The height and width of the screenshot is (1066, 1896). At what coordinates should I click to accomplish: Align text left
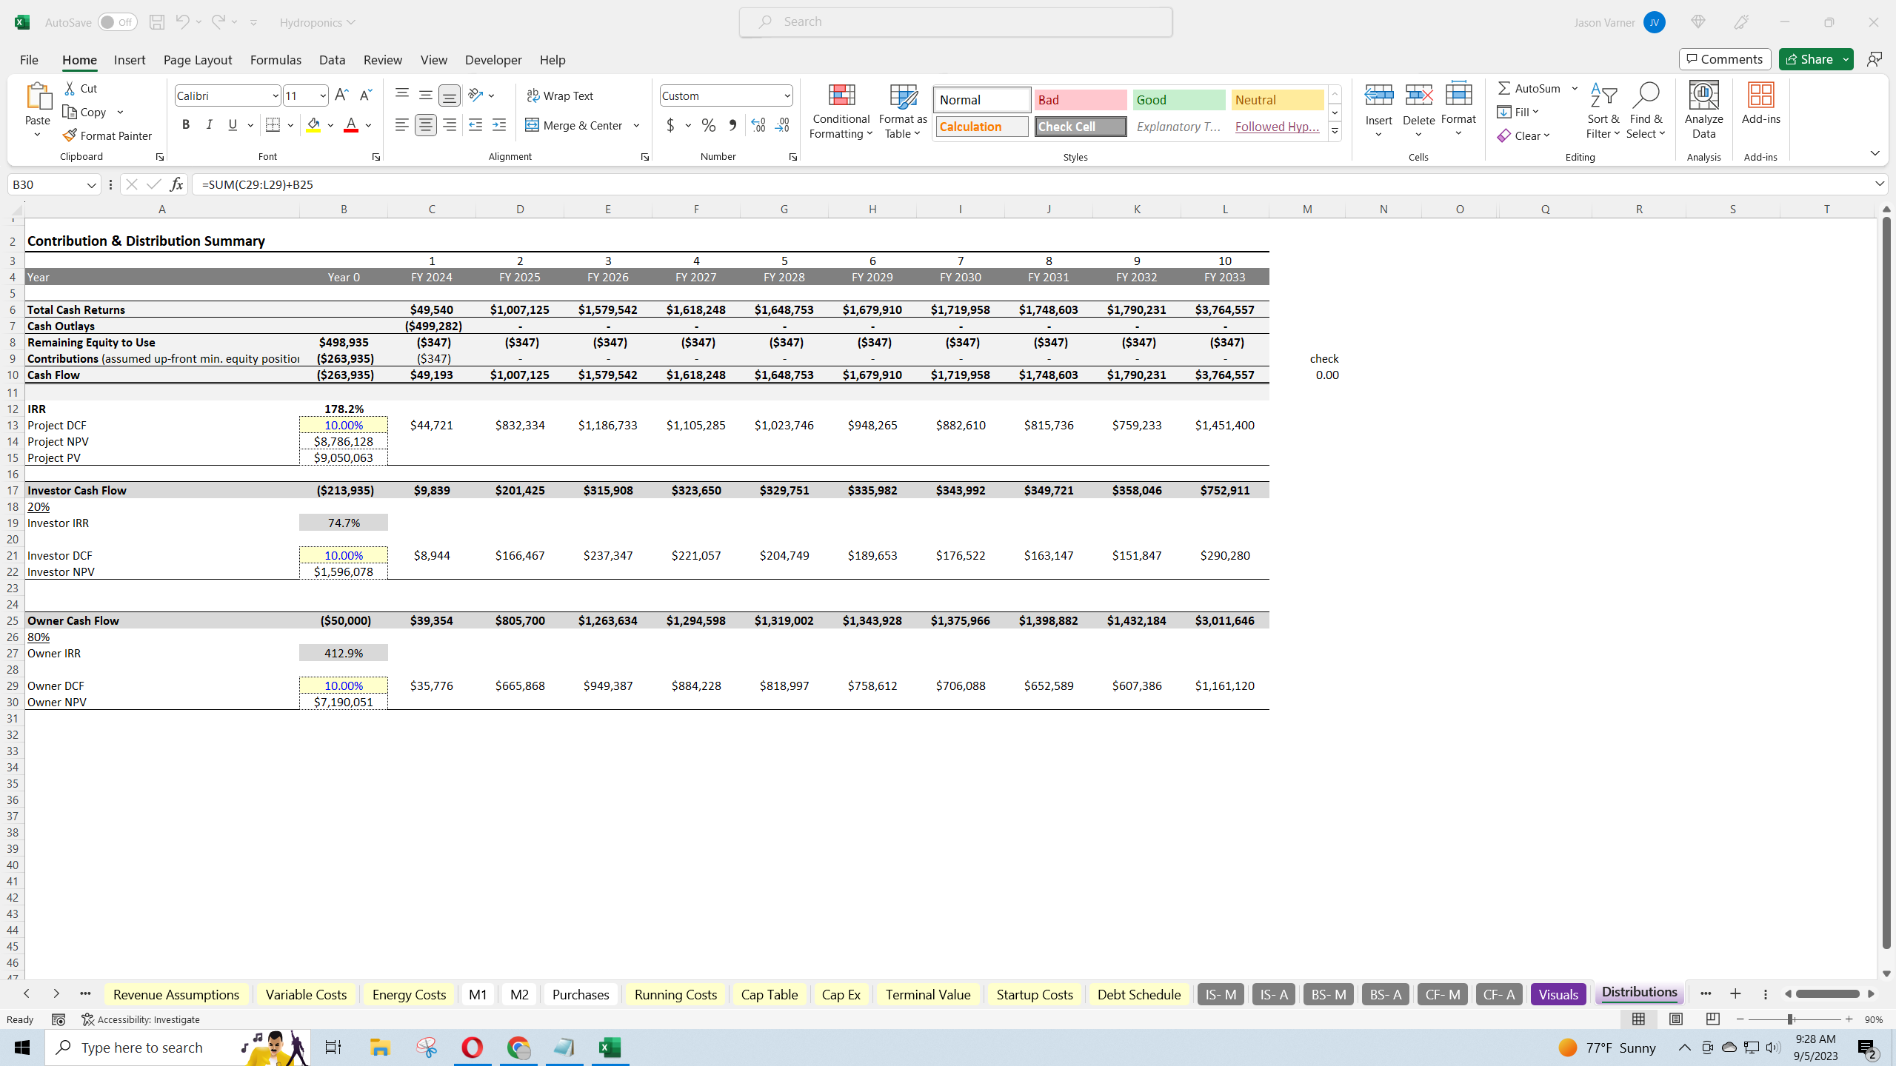point(402,125)
